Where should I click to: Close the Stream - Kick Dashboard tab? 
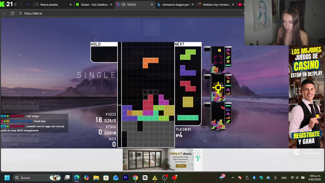pos(111,5)
